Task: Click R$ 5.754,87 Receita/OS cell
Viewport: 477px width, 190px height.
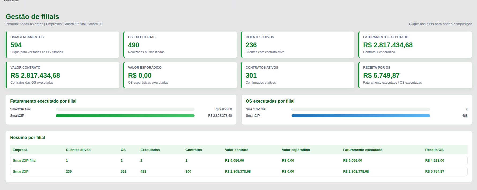Action: tap(434, 172)
